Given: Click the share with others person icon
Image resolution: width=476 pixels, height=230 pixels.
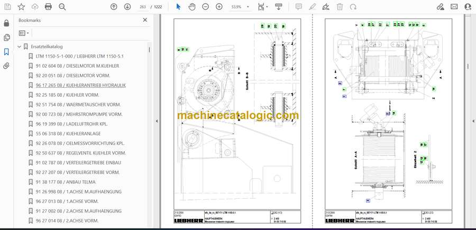Looking at the screenshot, I should coord(468,7).
